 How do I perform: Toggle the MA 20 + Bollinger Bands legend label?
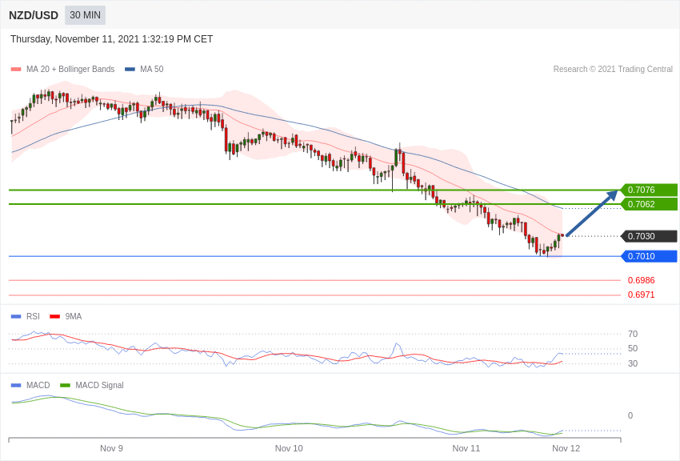[x=70, y=70]
